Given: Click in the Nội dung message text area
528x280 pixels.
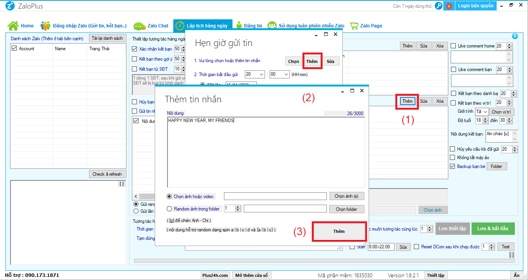Looking at the screenshot, I should tap(266, 152).
